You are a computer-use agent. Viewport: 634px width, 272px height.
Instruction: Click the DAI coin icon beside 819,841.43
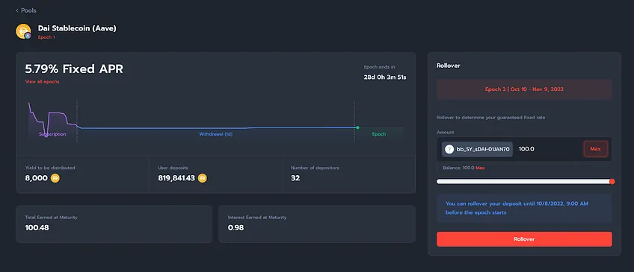(202, 177)
